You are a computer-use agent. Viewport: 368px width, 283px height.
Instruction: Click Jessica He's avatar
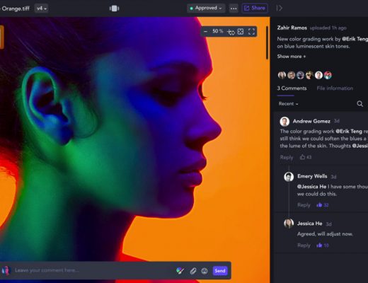coord(289,223)
